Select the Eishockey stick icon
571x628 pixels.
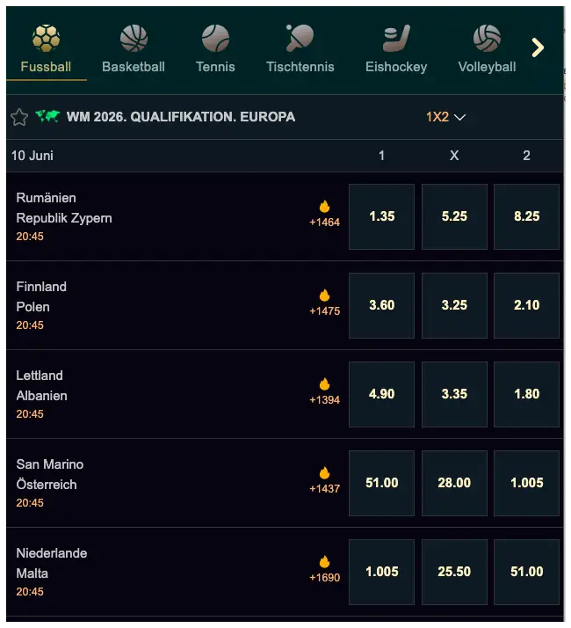coord(396,39)
